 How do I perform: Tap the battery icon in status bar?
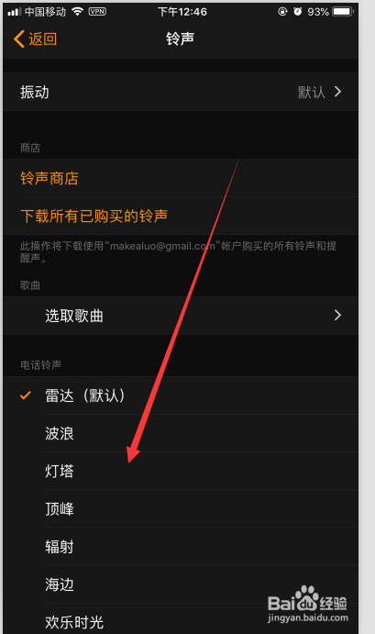343,12
